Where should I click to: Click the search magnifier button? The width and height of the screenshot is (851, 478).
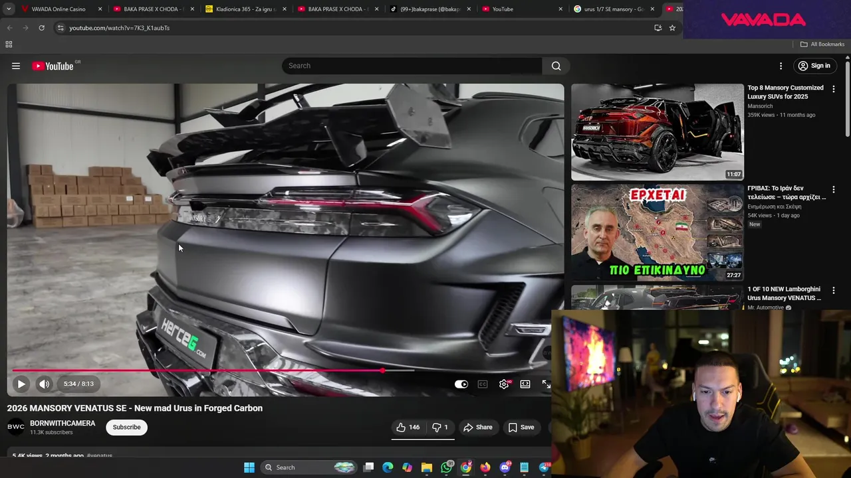[x=556, y=66]
